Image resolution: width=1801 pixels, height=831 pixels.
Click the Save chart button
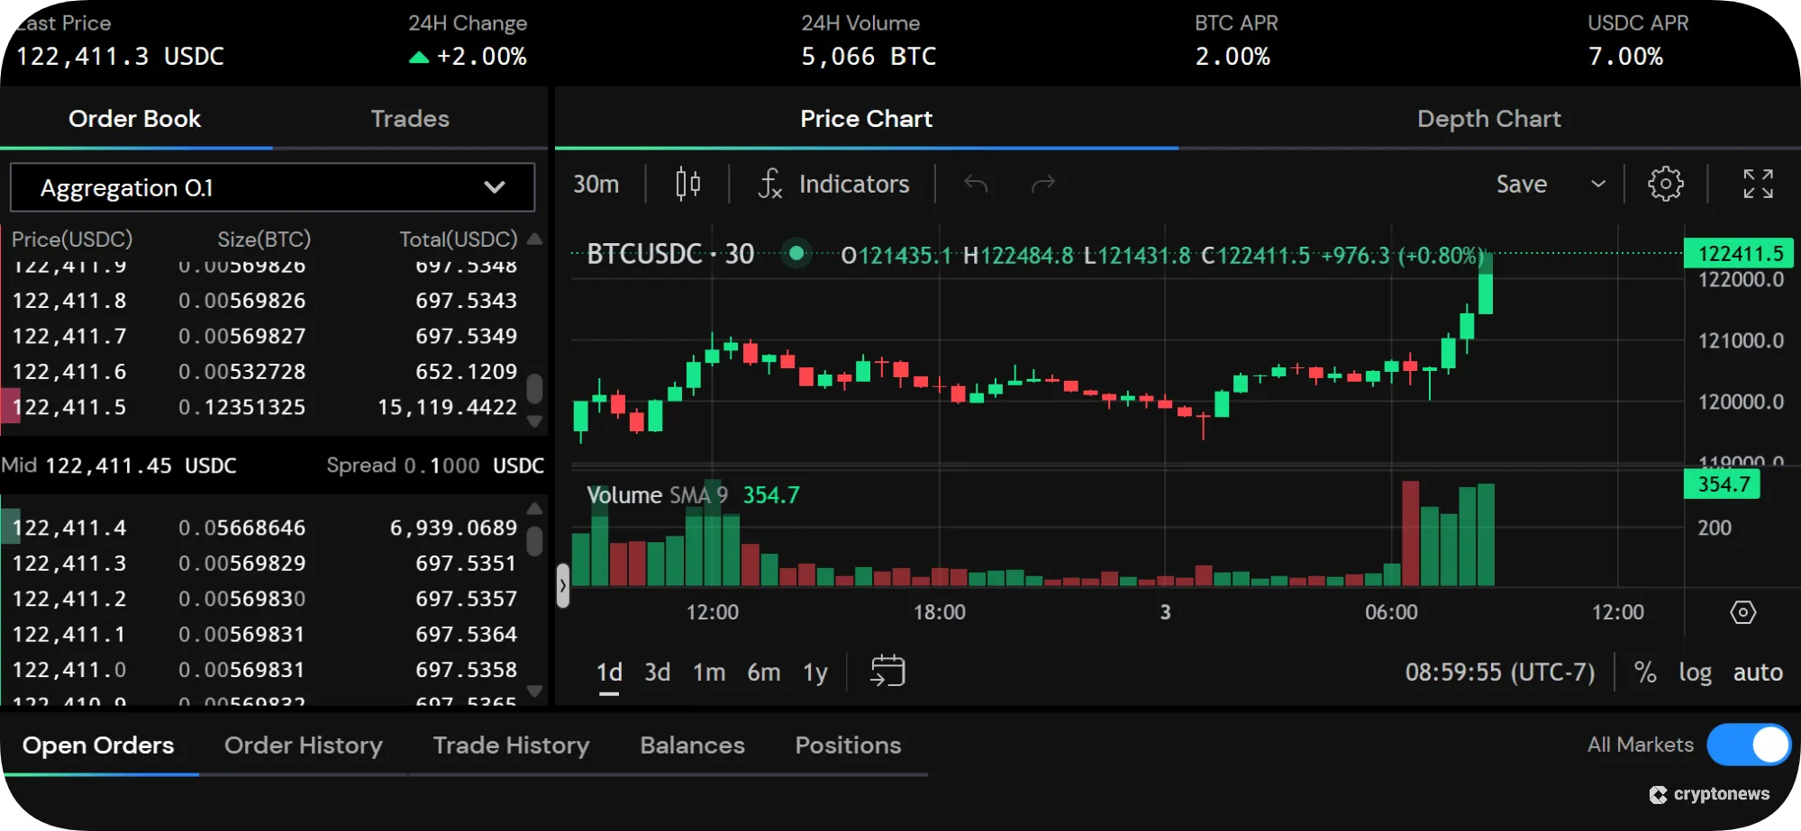click(x=1522, y=184)
